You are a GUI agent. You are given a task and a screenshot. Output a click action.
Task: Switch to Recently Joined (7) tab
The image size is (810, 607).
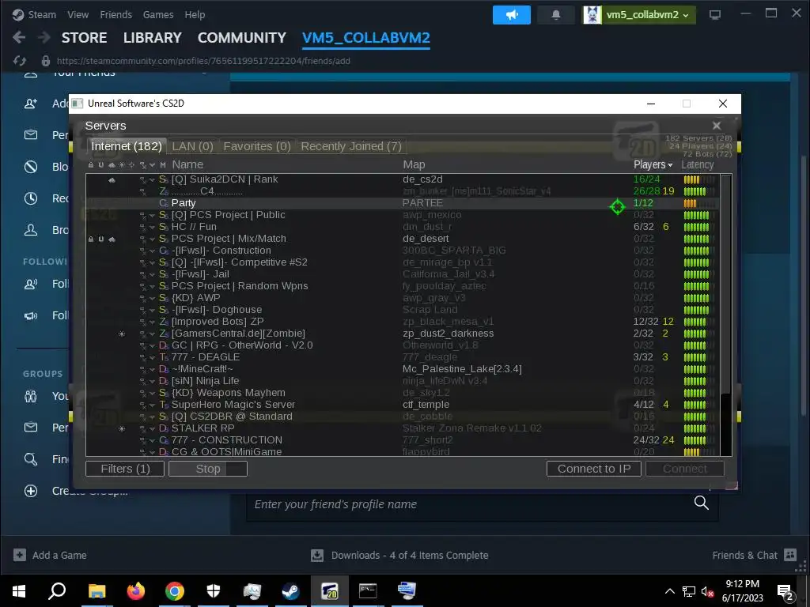(x=351, y=146)
